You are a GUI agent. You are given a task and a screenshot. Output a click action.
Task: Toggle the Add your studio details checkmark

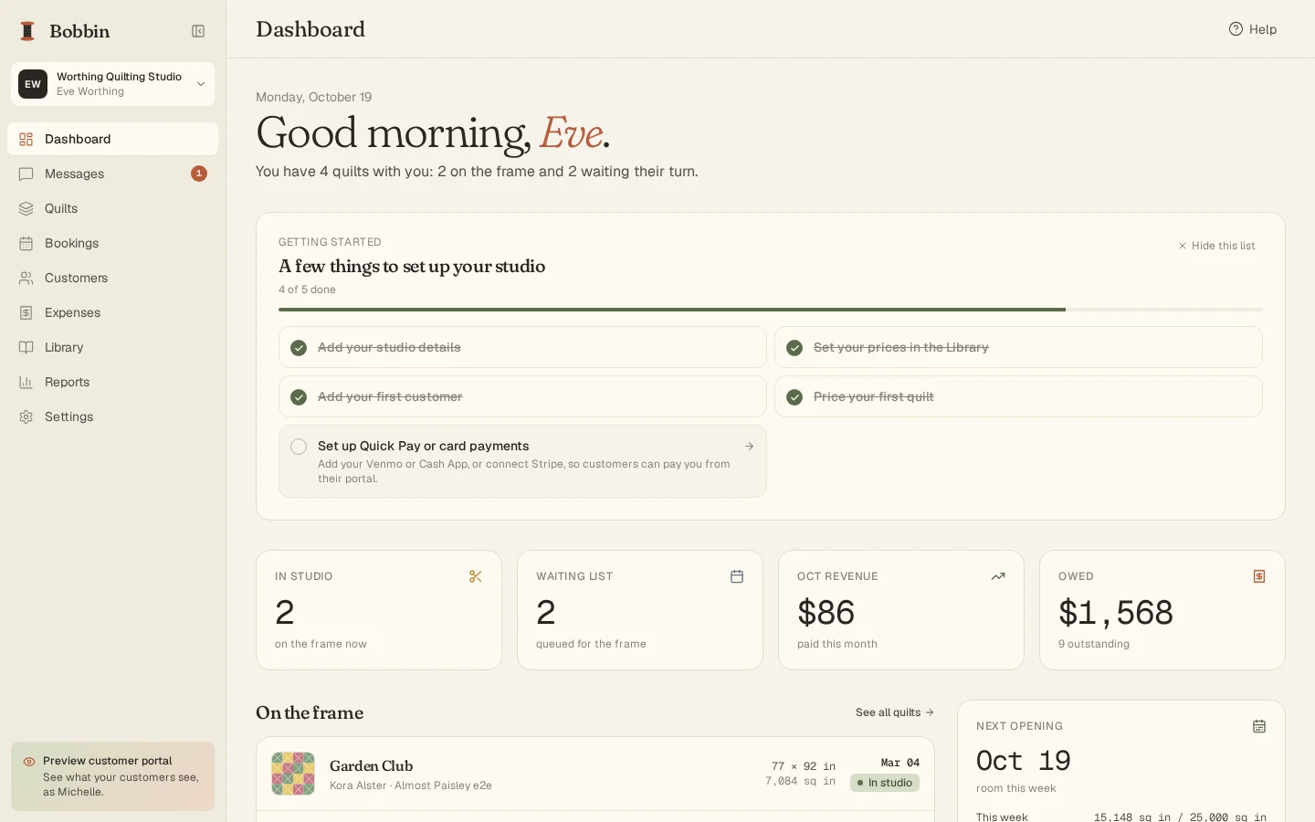pos(299,348)
